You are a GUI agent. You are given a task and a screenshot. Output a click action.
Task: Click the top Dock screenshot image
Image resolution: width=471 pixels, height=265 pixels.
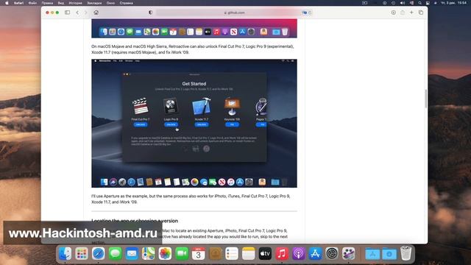coord(194,29)
